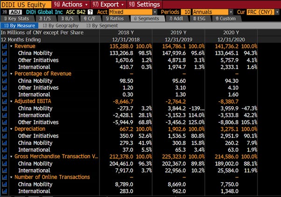Click the DiDi Global Inc company name
Image resolution: width=281 pixels, height=197 pixels.
44,12
